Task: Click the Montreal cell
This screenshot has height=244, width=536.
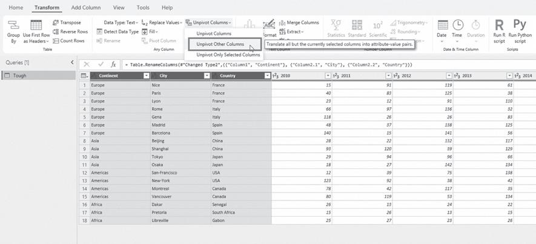Action: click(x=180, y=189)
